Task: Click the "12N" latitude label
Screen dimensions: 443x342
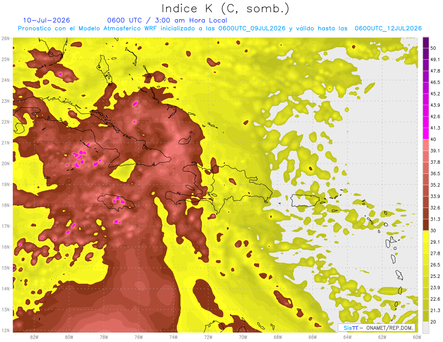Action: 6,330
